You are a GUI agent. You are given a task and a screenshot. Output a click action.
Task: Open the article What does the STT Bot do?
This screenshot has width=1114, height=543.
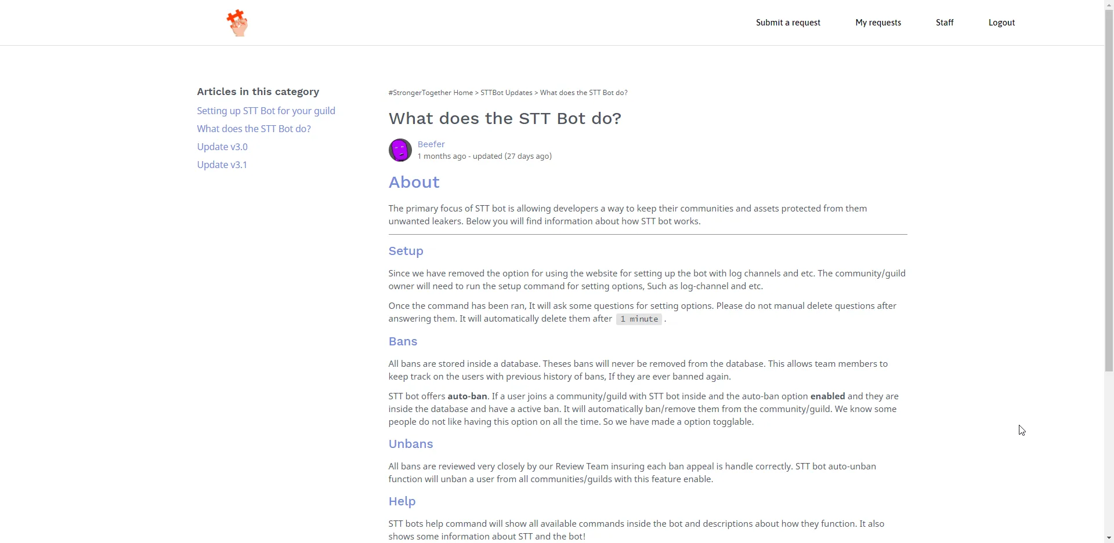254,129
